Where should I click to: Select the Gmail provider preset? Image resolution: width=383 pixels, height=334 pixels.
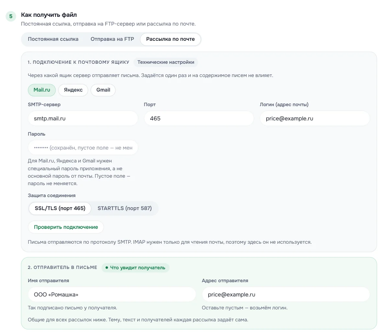103,90
